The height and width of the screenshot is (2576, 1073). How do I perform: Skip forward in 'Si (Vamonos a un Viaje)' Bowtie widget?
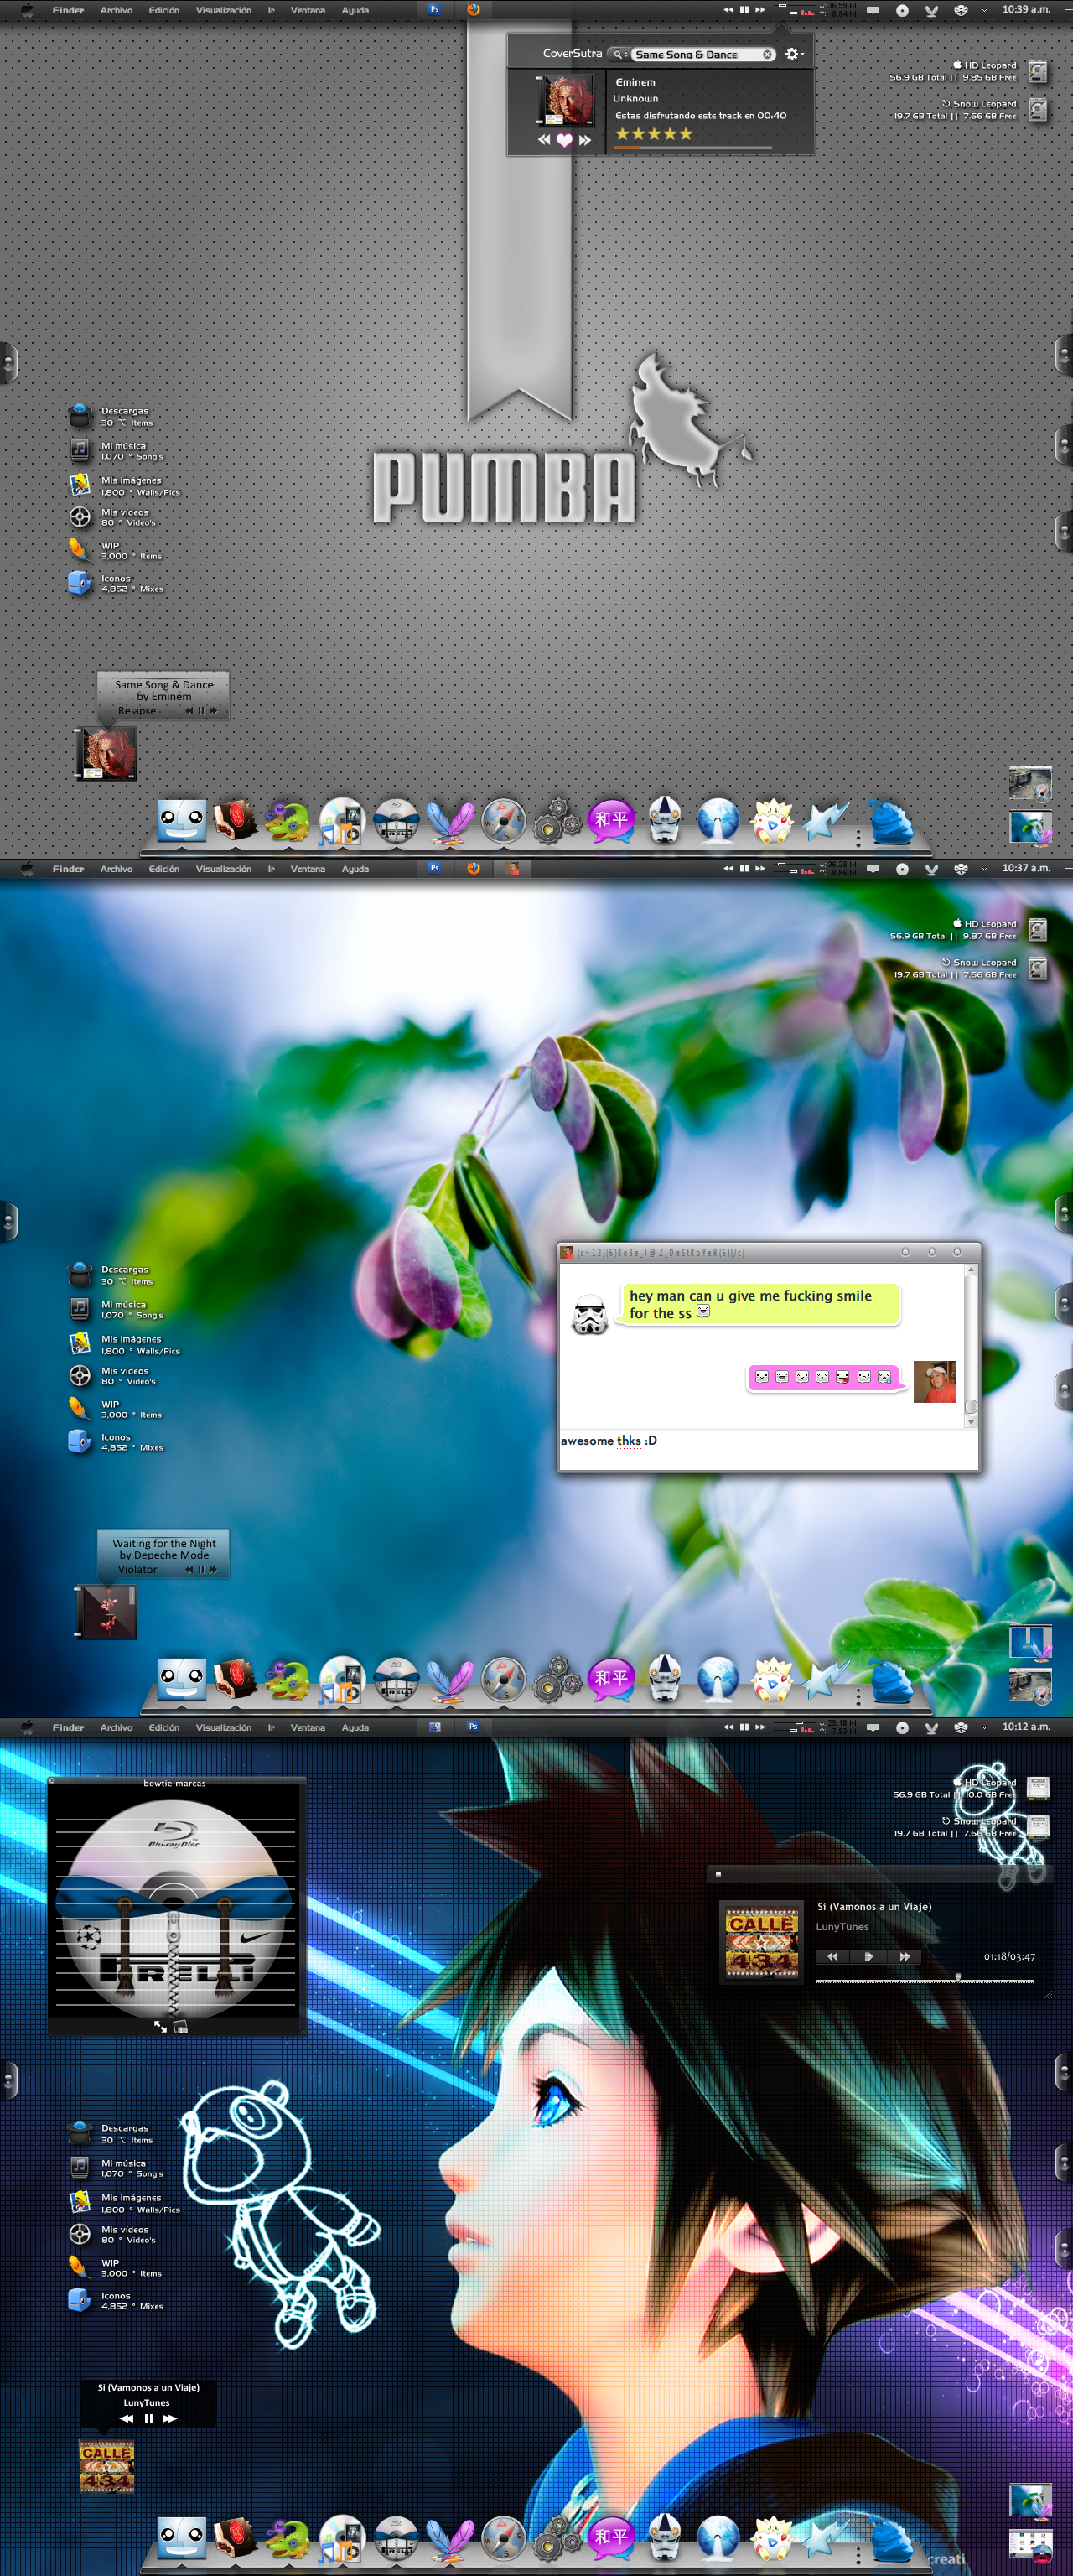169,2418
